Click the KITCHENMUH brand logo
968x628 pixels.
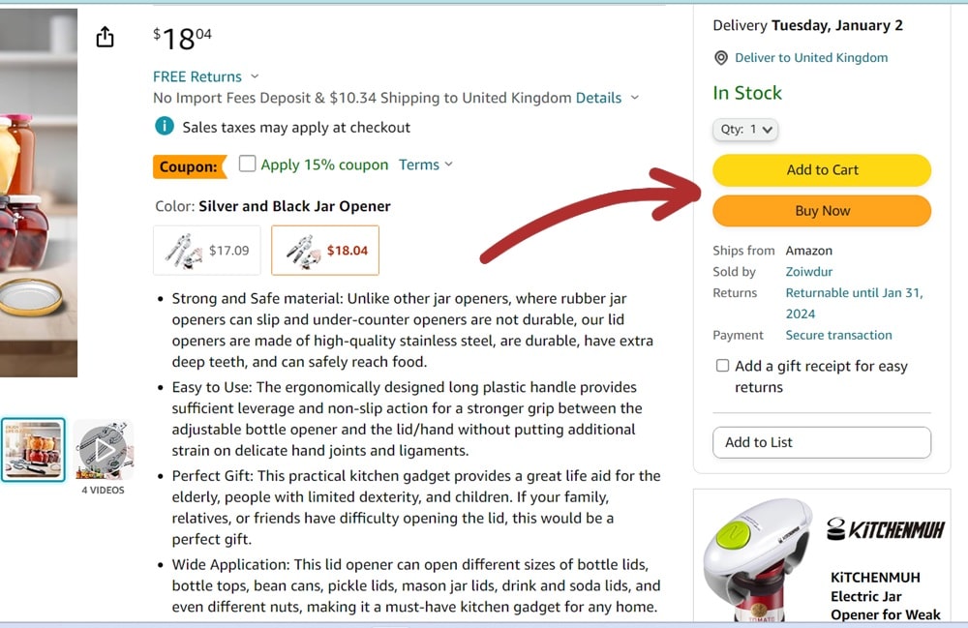[885, 529]
